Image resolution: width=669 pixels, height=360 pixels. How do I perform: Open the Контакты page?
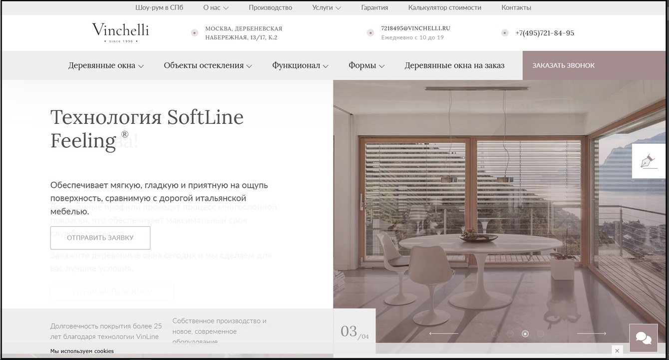coord(516,7)
